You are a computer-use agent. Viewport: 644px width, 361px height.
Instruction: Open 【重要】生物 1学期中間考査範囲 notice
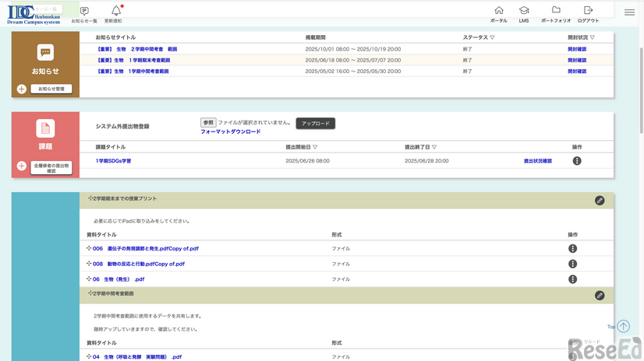point(133,72)
